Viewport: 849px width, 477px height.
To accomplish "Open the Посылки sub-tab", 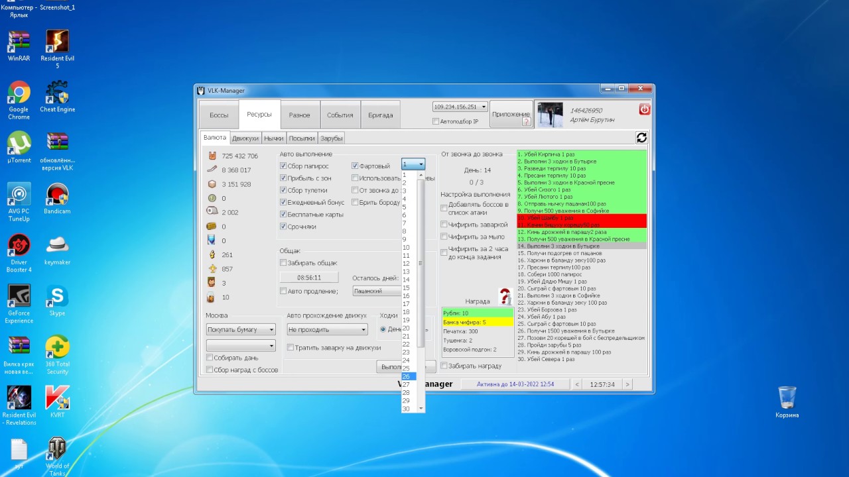I will pos(302,138).
